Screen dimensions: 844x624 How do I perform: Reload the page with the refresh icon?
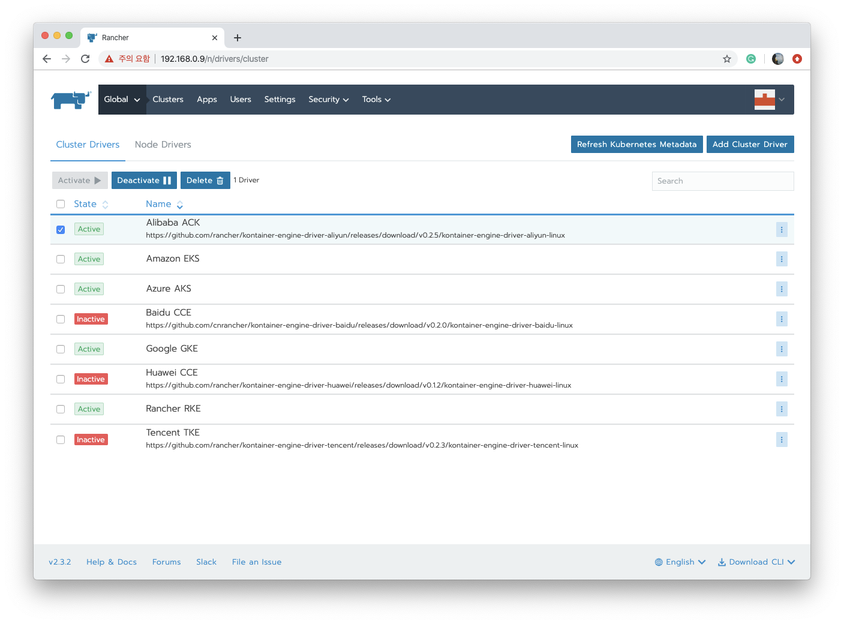click(85, 59)
